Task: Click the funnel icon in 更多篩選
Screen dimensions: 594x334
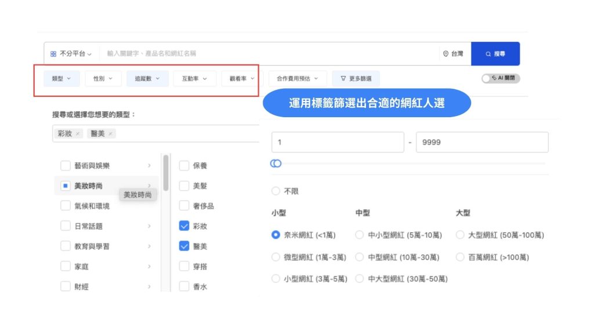Action: point(343,78)
